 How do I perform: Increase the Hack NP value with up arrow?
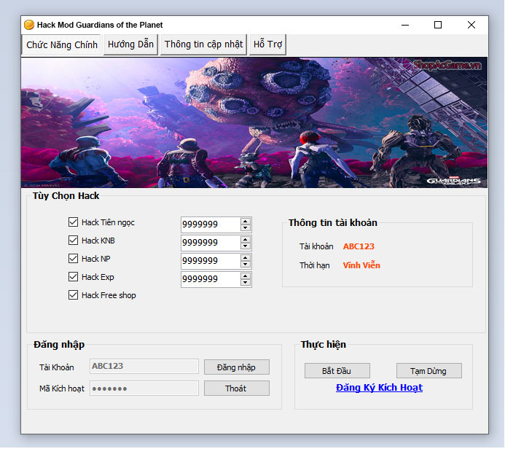point(246,258)
